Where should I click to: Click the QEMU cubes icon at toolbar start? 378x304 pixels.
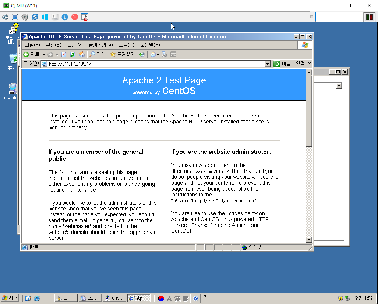pos(5,17)
